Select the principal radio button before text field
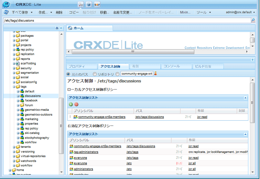 coord(117,74)
